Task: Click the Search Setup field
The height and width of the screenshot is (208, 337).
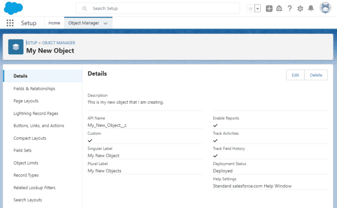Action: click(x=158, y=8)
